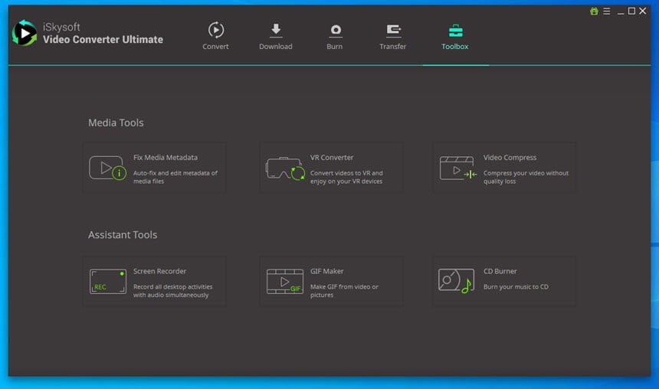The width and height of the screenshot is (659, 389).
Task: Select the Transfer tab
Action: (392, 36)
